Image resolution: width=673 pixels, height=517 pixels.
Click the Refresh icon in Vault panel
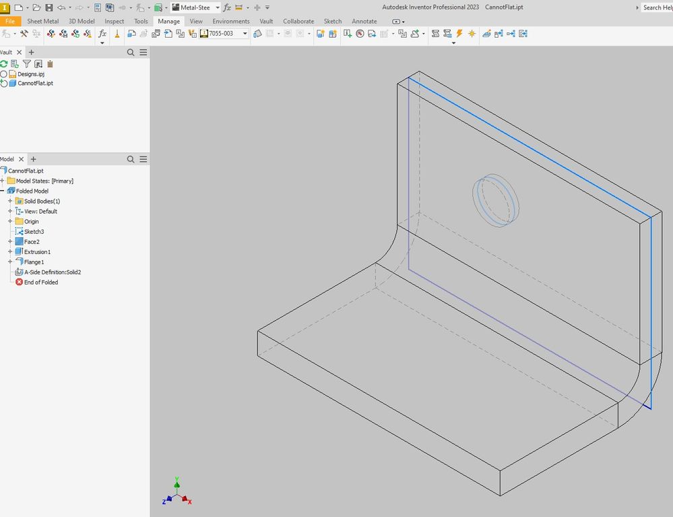4,64
